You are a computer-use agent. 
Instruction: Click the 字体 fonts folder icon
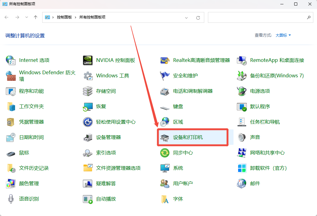click(x=165, y=199)
